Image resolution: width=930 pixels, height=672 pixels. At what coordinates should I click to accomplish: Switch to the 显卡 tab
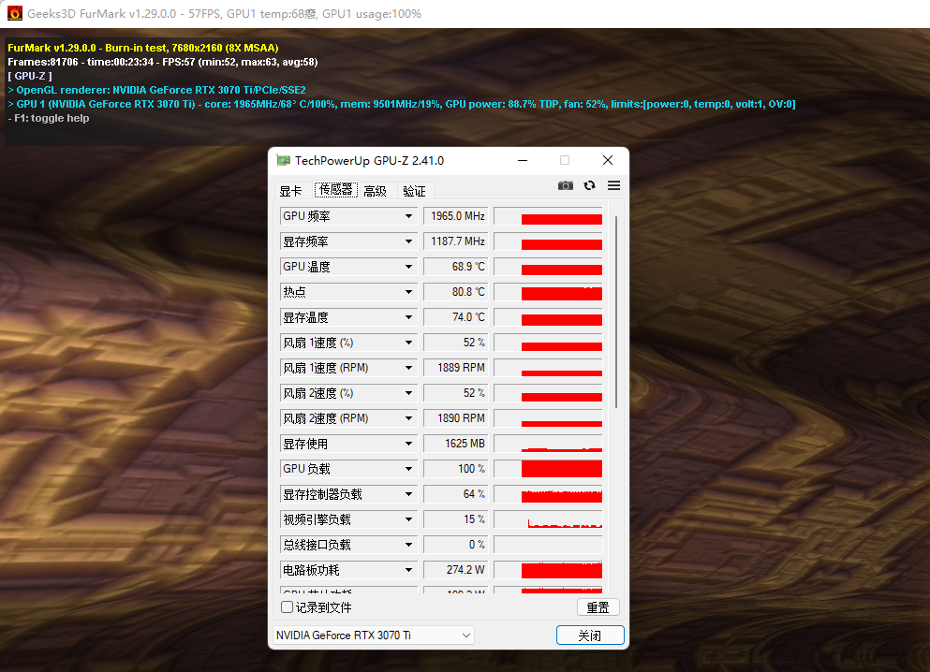(290, 191)
